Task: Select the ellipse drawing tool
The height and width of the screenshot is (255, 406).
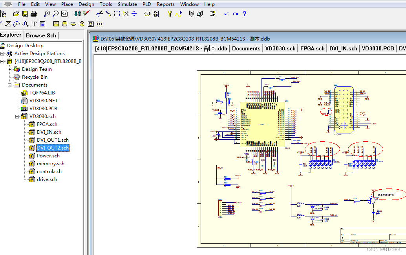Action: 73,24
